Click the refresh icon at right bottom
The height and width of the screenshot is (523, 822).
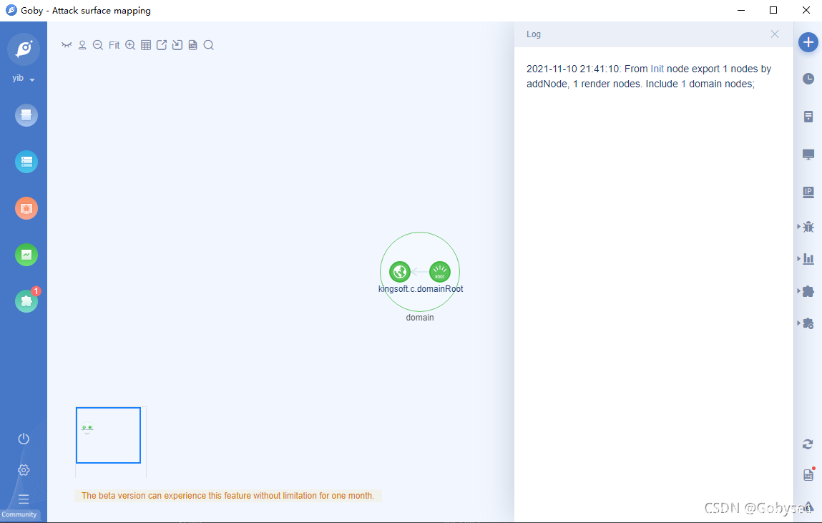pyautogui.click(x=808, y=444)
